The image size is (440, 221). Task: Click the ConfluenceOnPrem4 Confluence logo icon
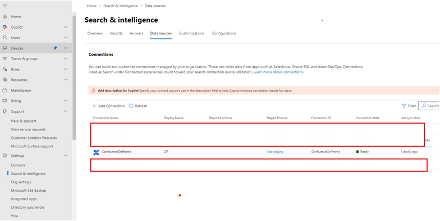(97, 152)
